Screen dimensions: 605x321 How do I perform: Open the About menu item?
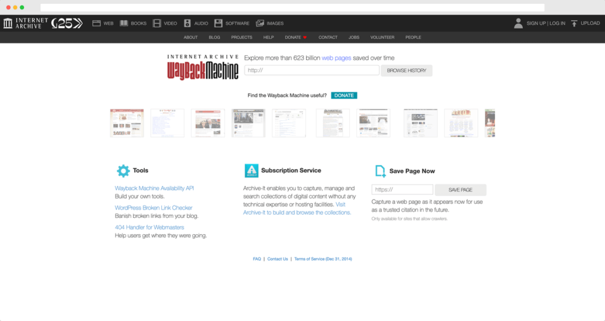(191, 37)
